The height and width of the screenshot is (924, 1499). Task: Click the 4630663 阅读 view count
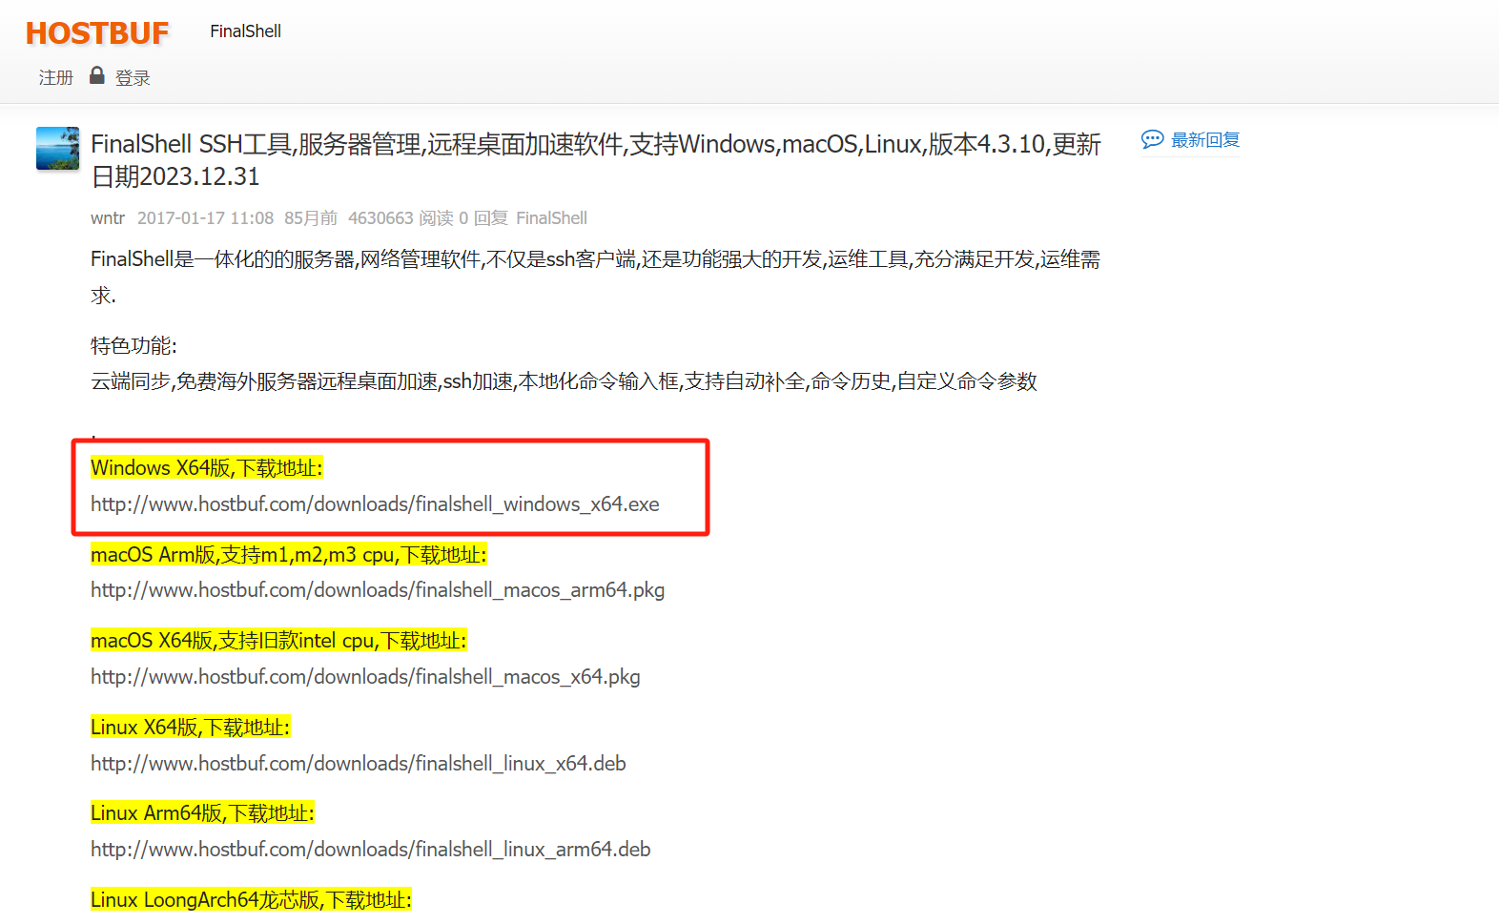pyautogui.click(x=400, y=218)
